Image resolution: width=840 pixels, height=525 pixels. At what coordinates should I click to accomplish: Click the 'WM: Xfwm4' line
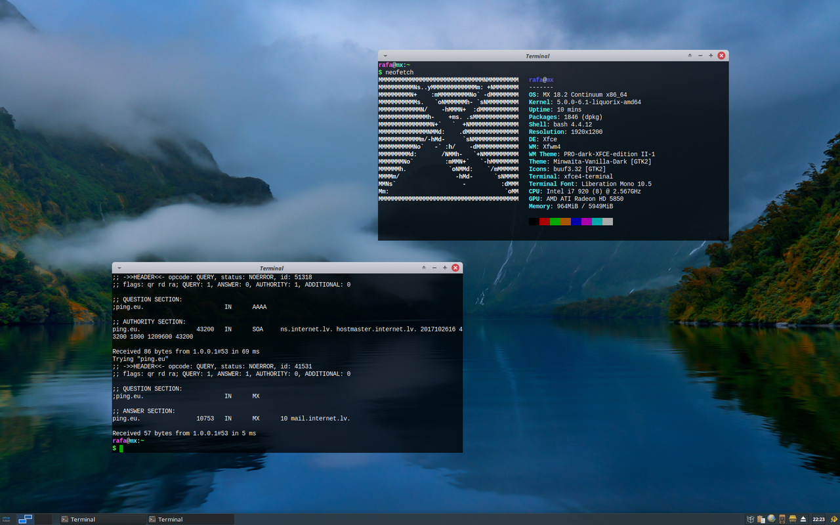(x=545, y=147)
